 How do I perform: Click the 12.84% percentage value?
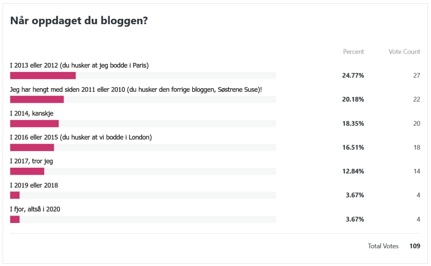pyautogui.click(x=353, y=171)
